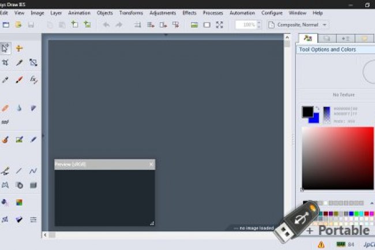Select the eraser tool
Viewport: 375px width, 250px height.
[x=6, y=108]
